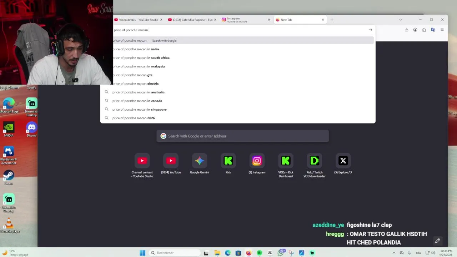457x257 pixels.
Task: Select suggestion 'in australia'
Action: 238,92
